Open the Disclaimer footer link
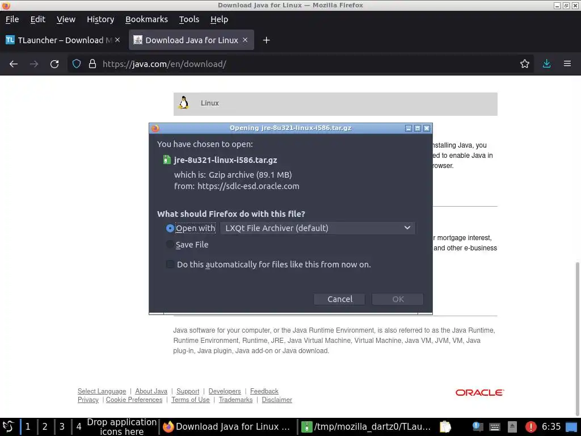The image size is (581, 436). coord(277,400)
